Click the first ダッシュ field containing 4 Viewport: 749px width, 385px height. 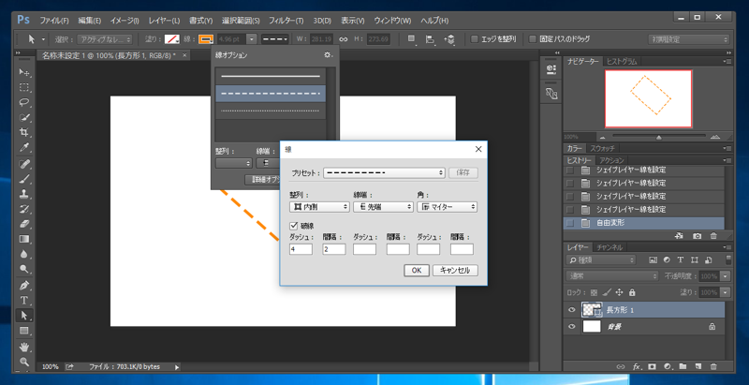coord(301,249)
